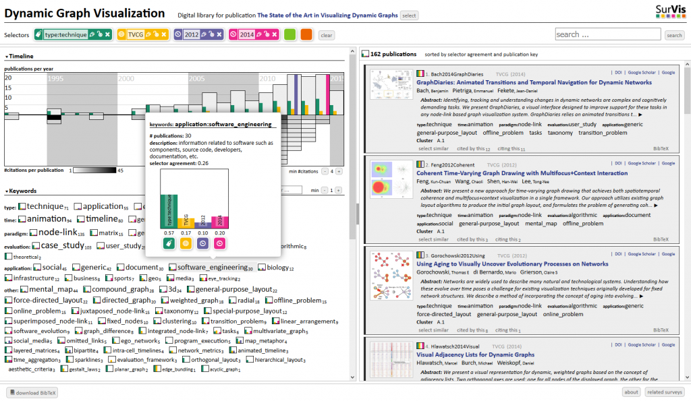Toggle the node-link keyword checkbox

[32, 232]
